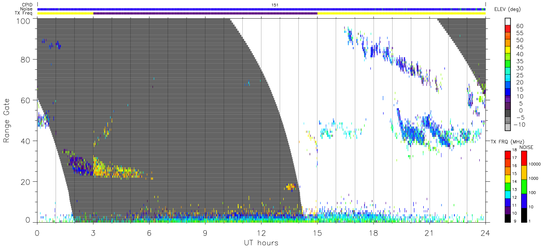Select the yellow 40–45 degree ELEV colorbar segment
546x252 pixels.
coord(507,51)
